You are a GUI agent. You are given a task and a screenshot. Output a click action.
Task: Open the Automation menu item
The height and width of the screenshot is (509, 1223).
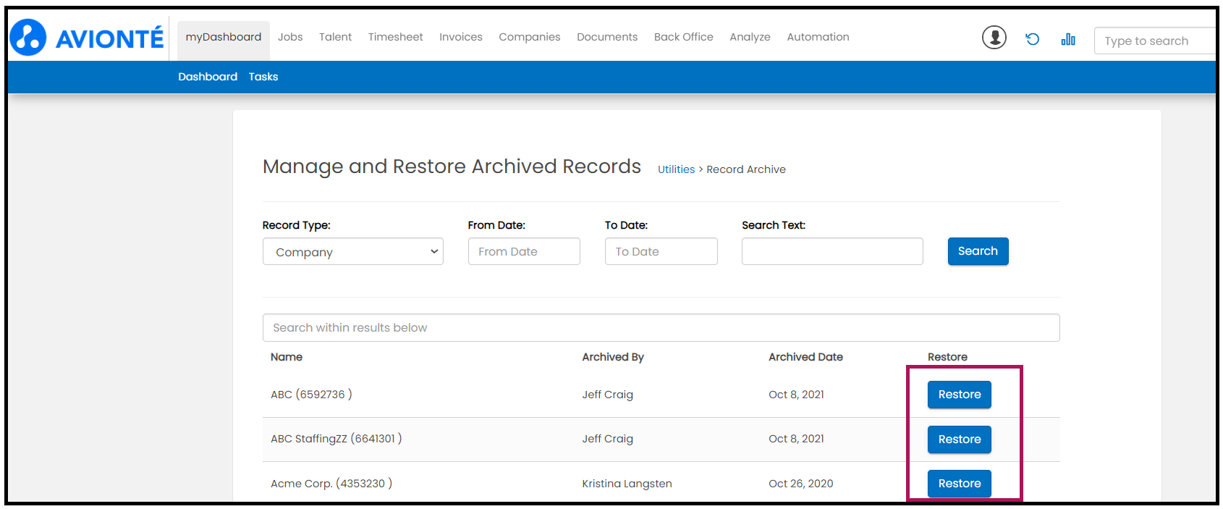(818, 37)
